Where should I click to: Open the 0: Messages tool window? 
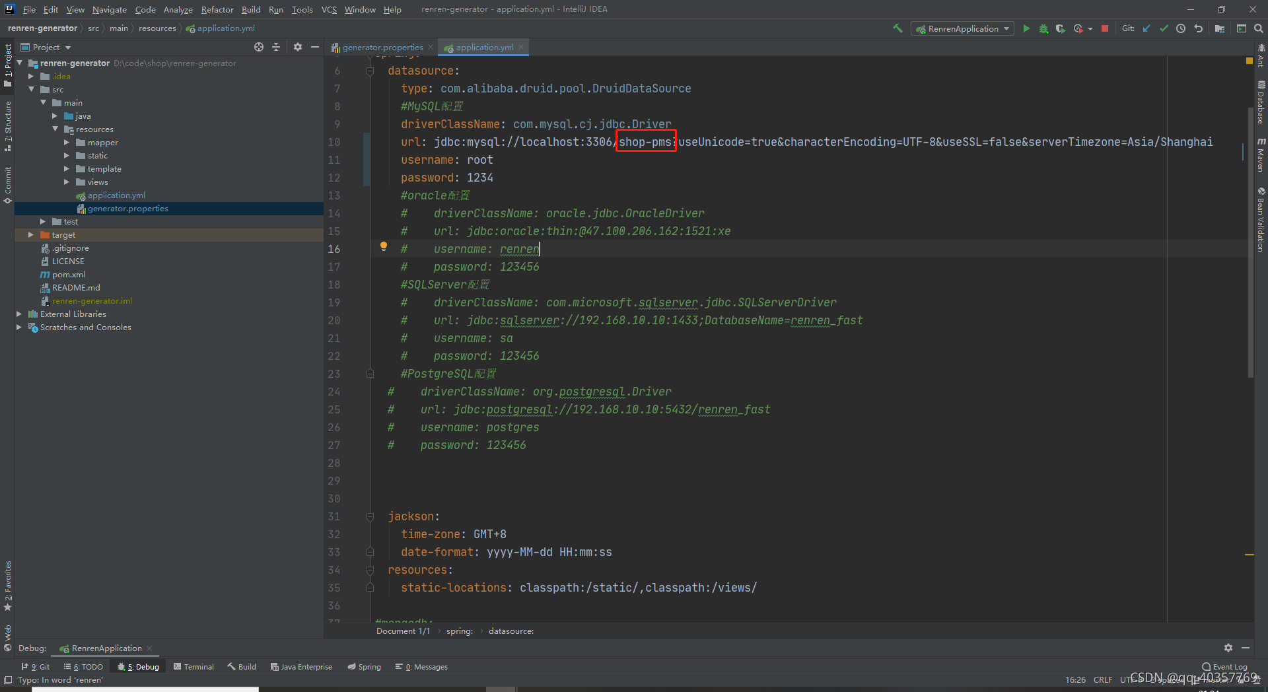coord(421,667)
